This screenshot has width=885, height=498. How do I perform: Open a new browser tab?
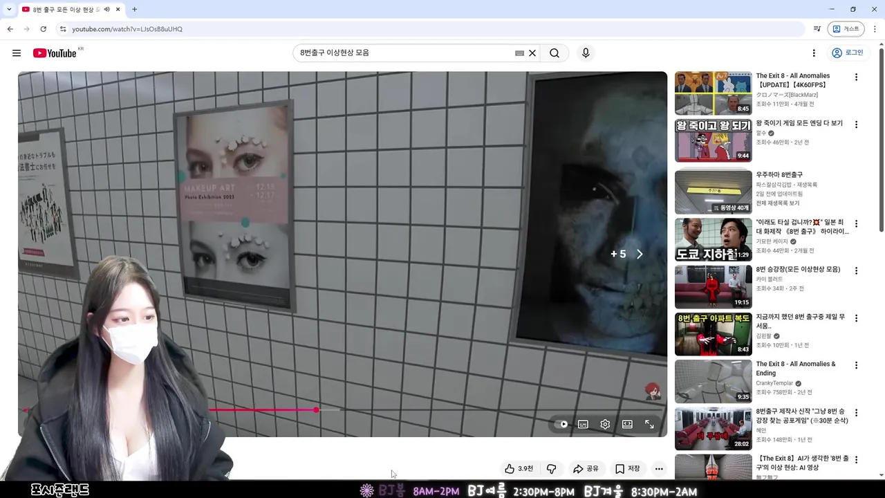coord(134,10)
